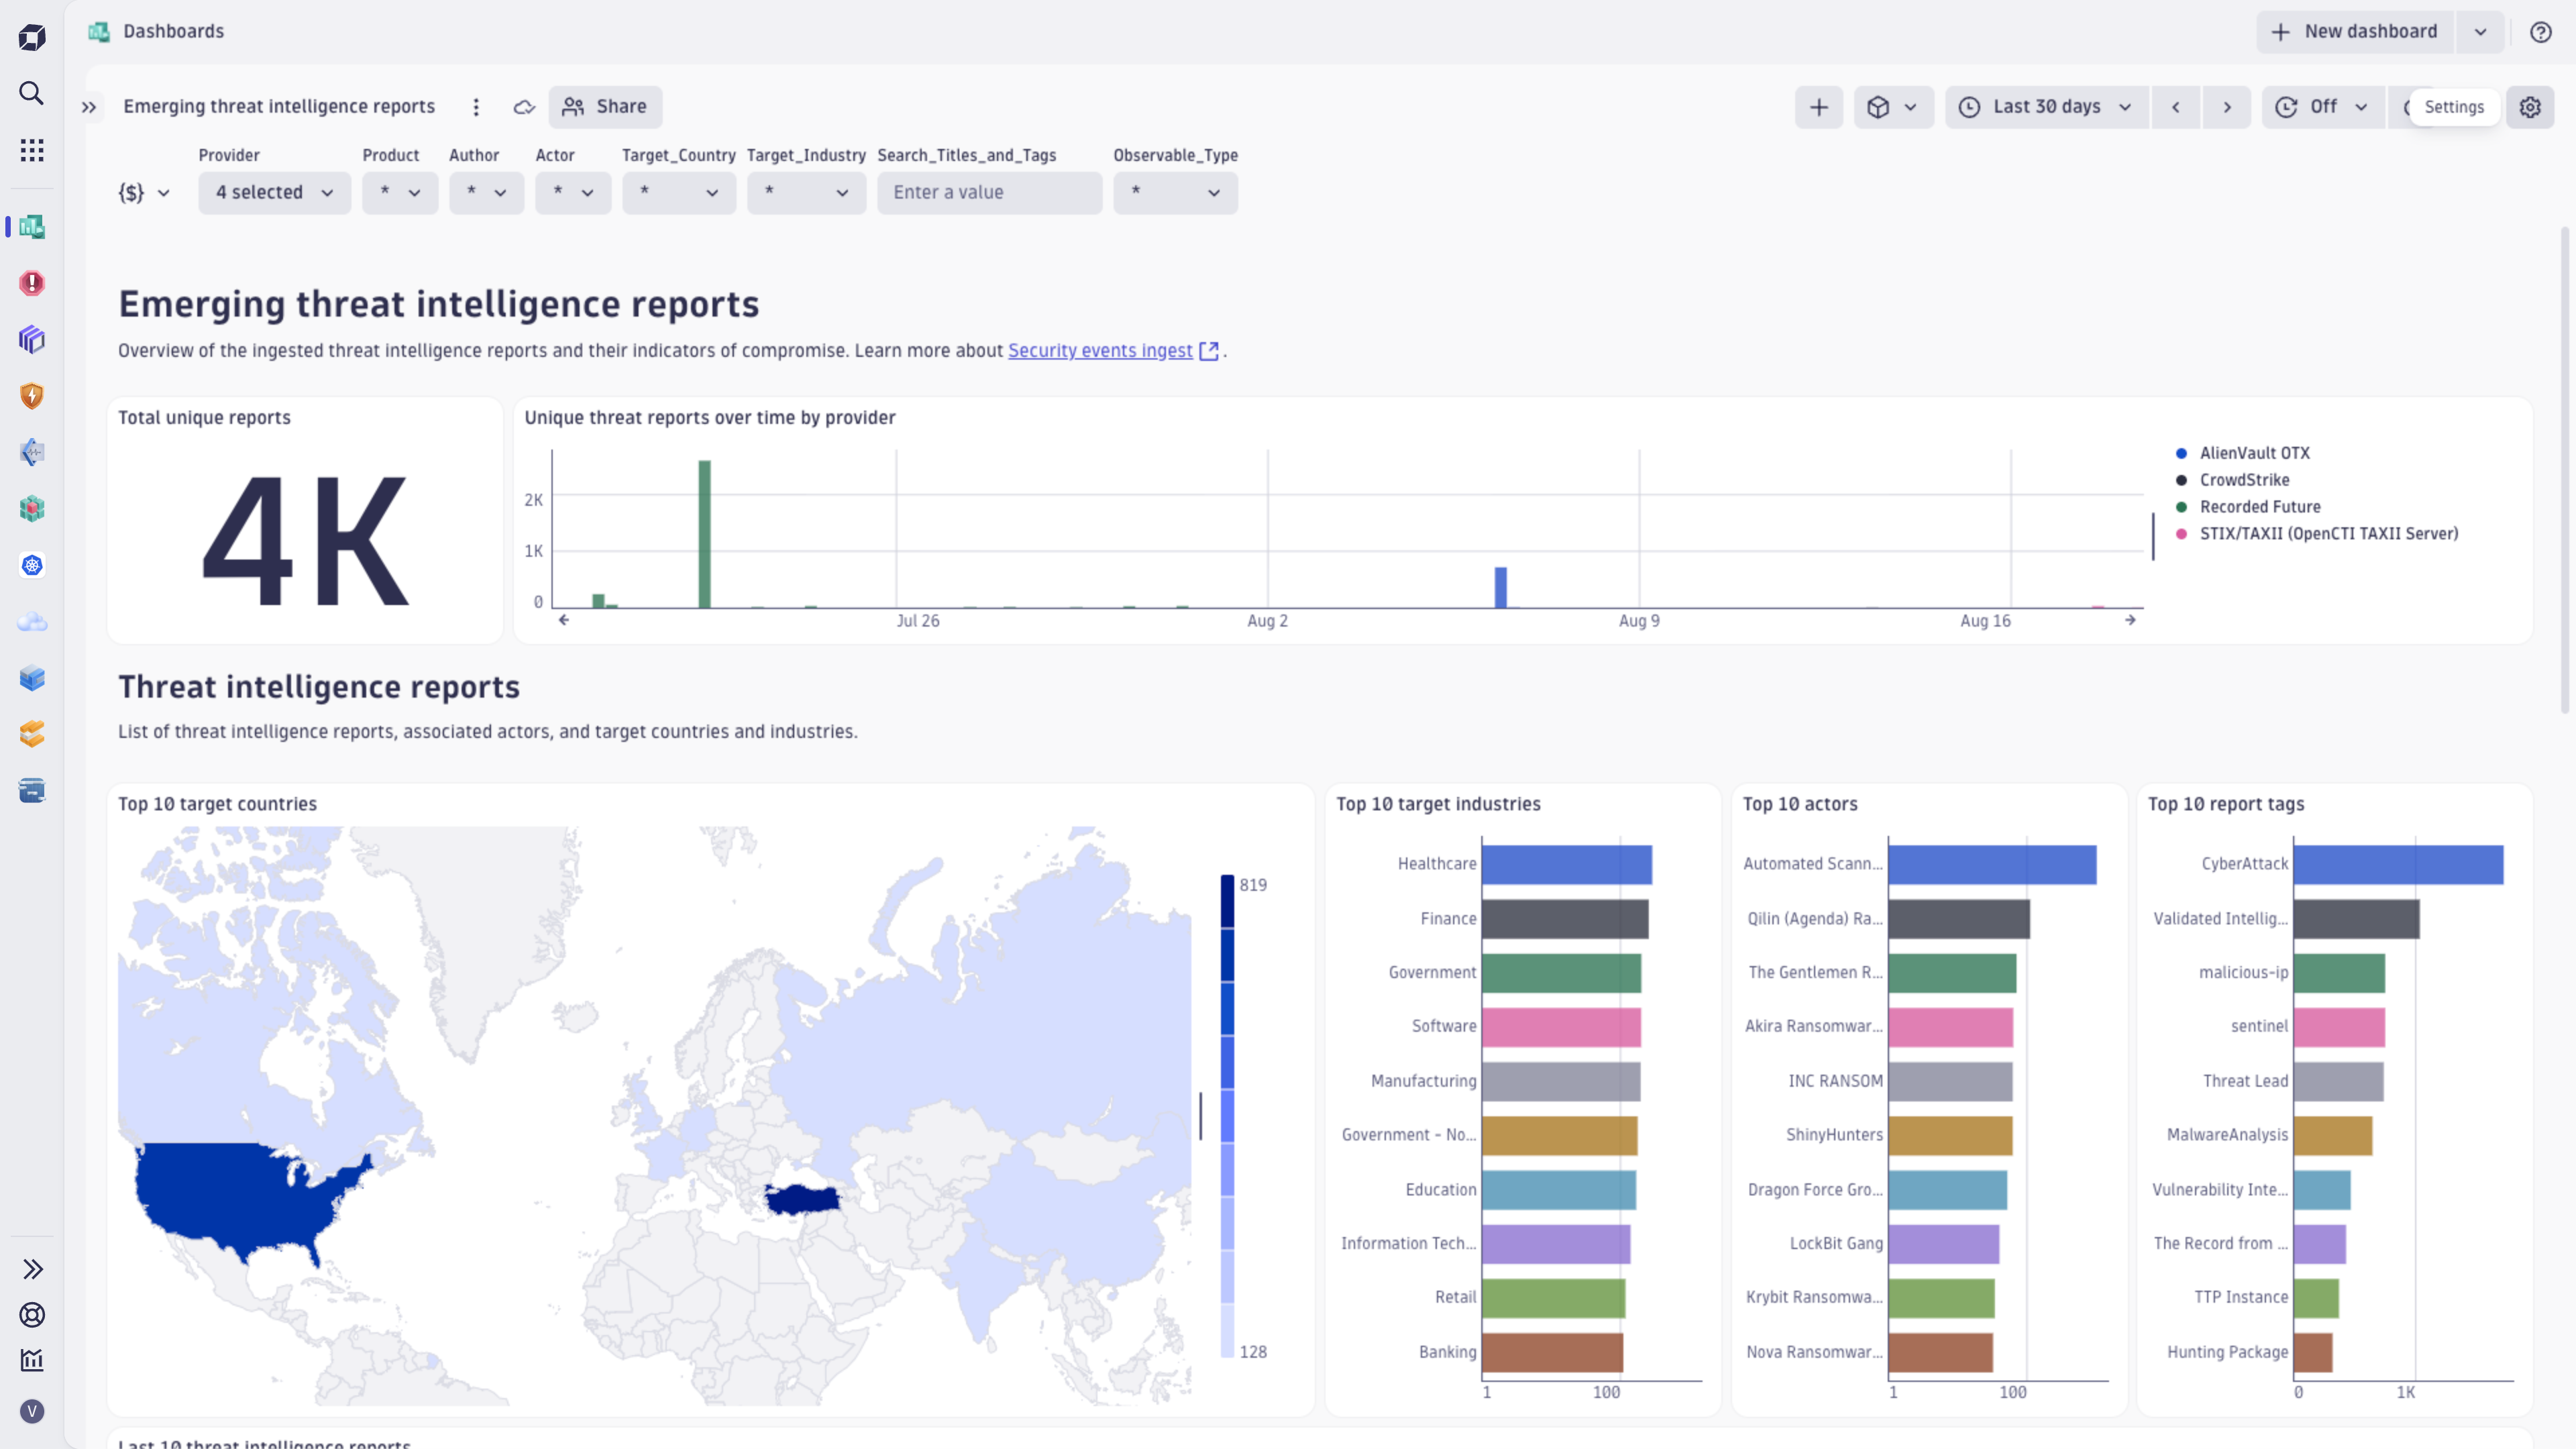Click the help question mark icon
This screenshot has height=1449, width=2576.
[2540, 32]
